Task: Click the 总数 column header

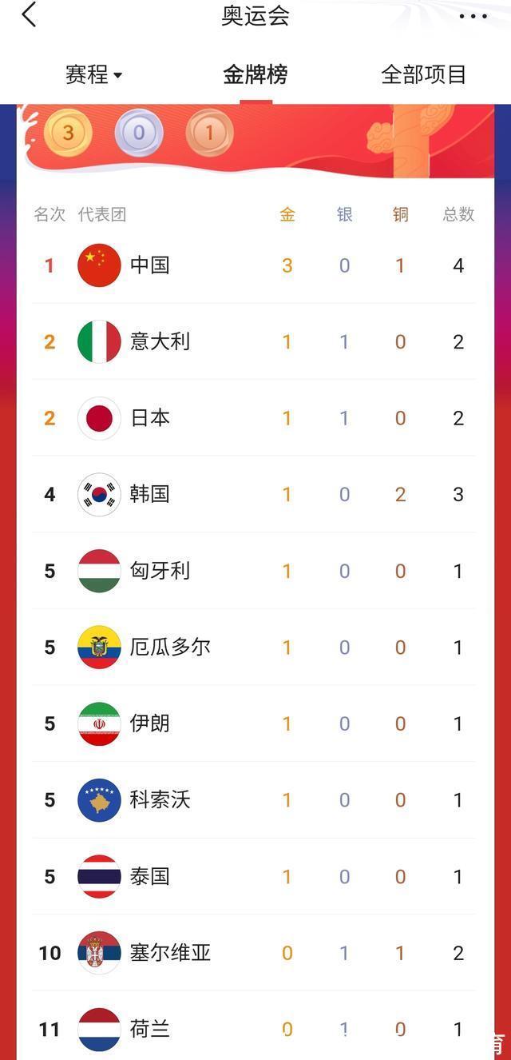Action: [x=458, y=214]
